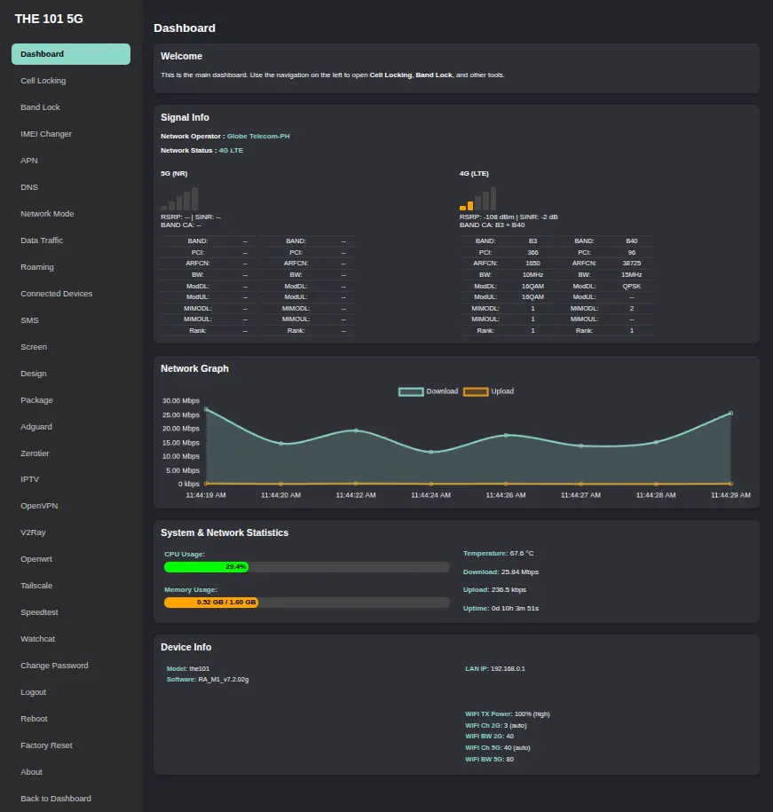Click the 4G LTE signal bars icon
The image size is (773, 812).
pos(477,199)
